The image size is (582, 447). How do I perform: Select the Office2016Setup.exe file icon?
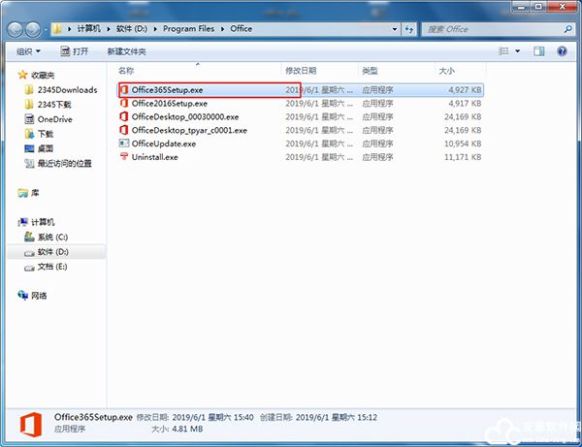[124, 103]
